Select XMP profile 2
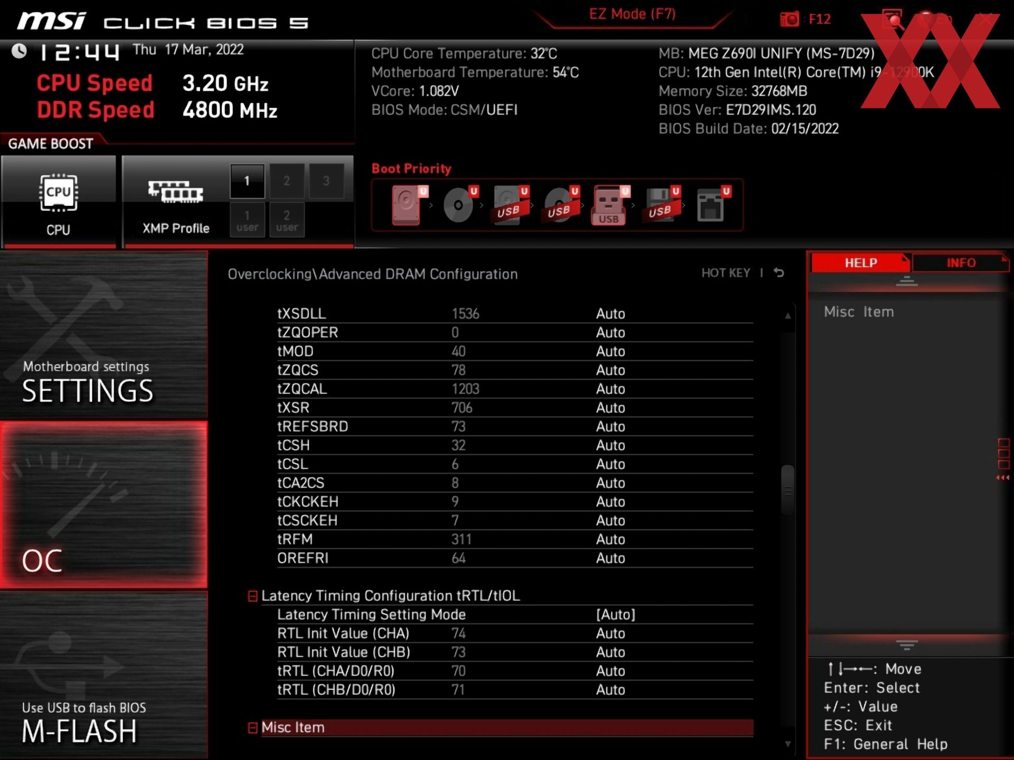The height and width of the screenshot is (760, 1014). point(287,181)
